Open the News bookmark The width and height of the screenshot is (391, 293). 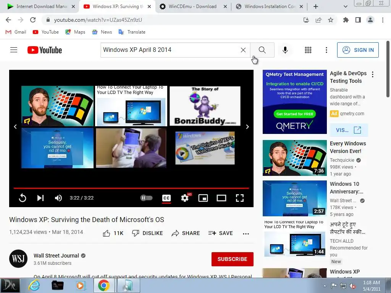click(102, 32)
